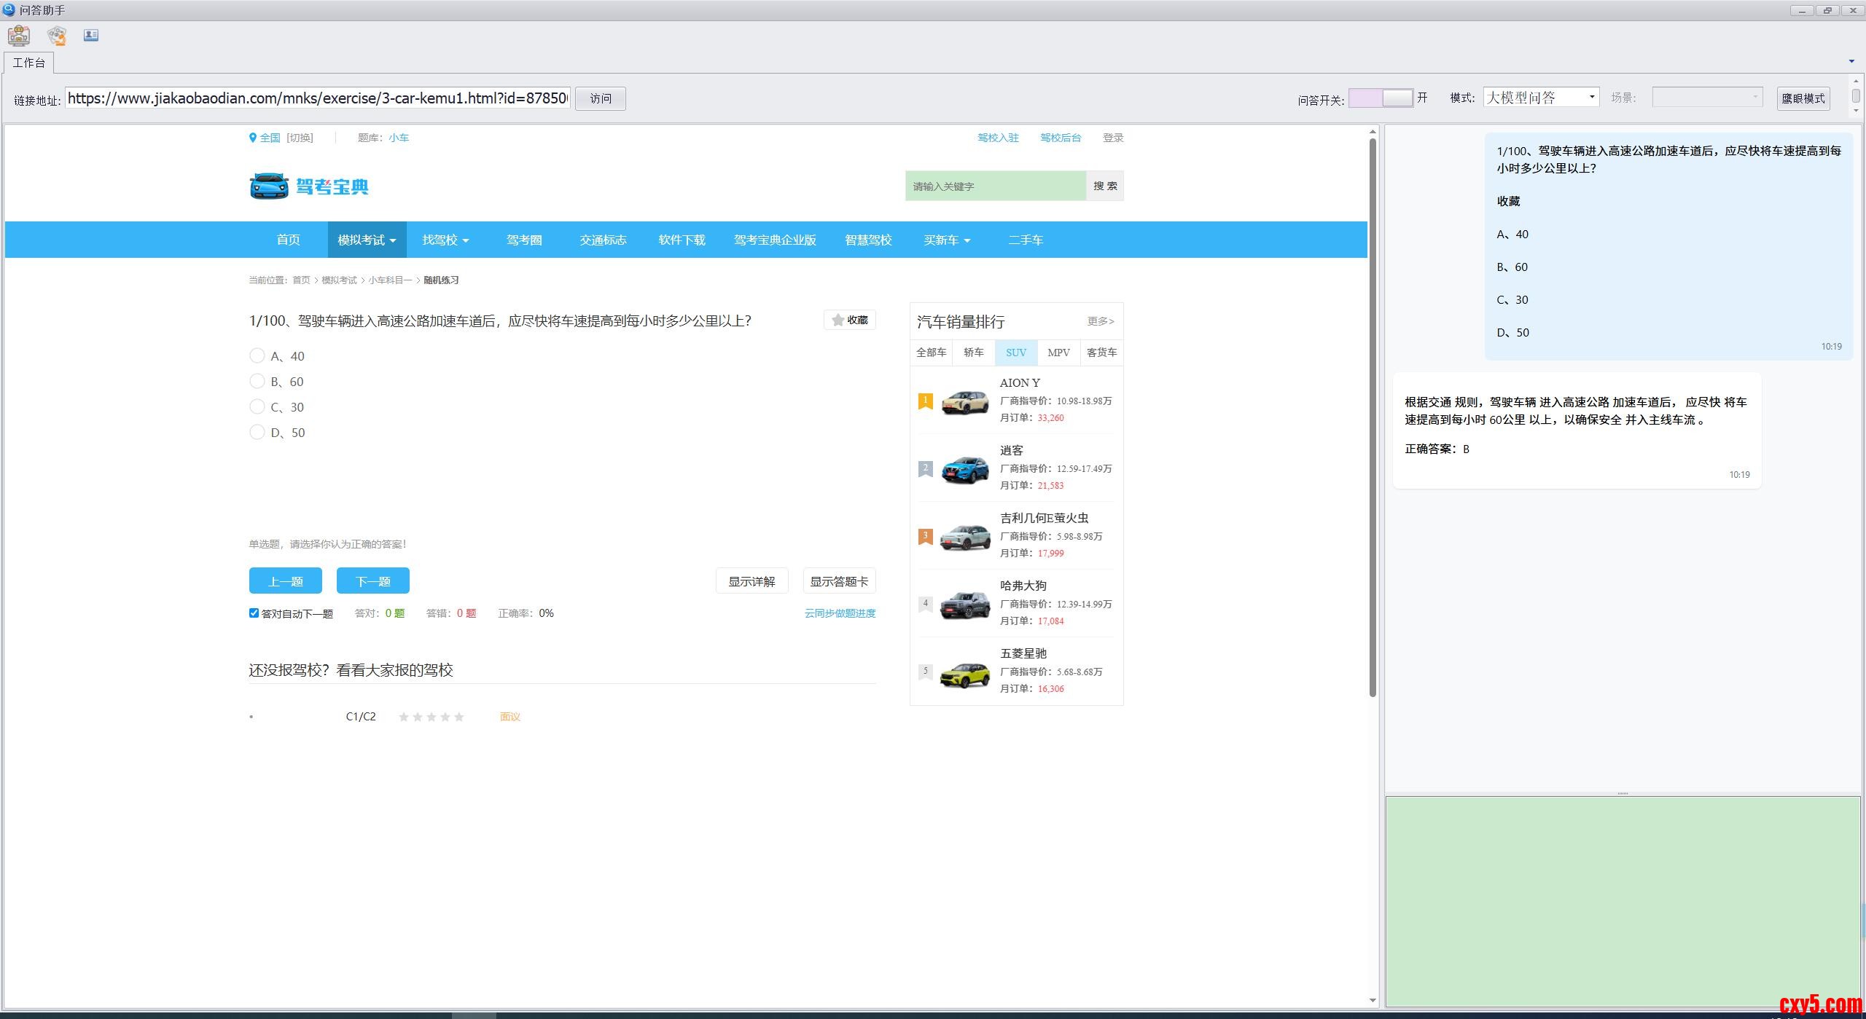Click the 驾考宝典 blue car logo
Viewport: 1866px width, 1019px height.
[269, 186]
